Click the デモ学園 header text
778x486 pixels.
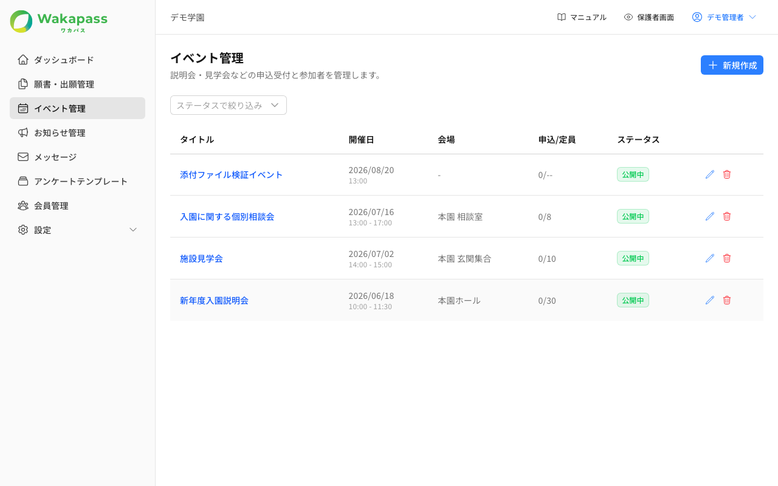(187, 17)
